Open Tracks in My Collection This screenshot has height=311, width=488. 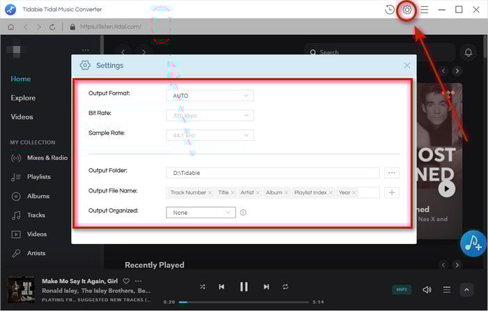(x=29, y=215)
